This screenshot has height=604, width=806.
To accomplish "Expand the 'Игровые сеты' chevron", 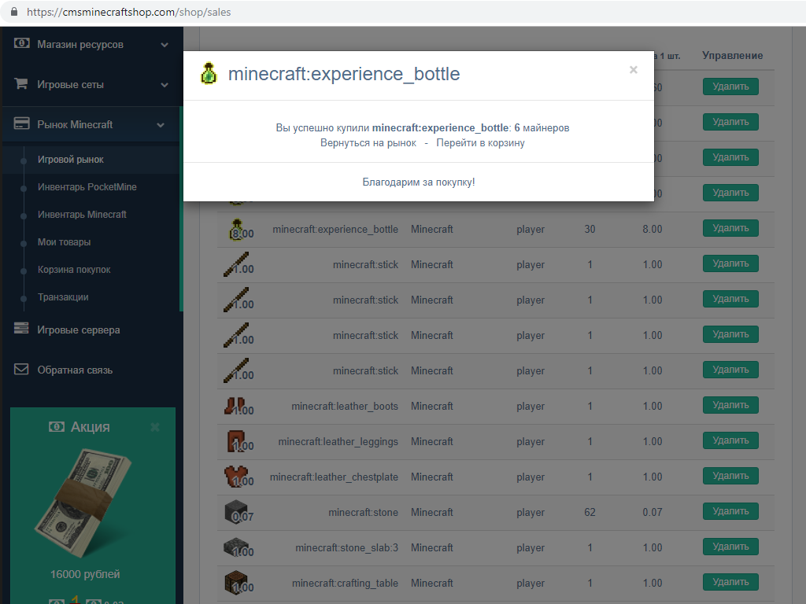I will tap(165, 85).
